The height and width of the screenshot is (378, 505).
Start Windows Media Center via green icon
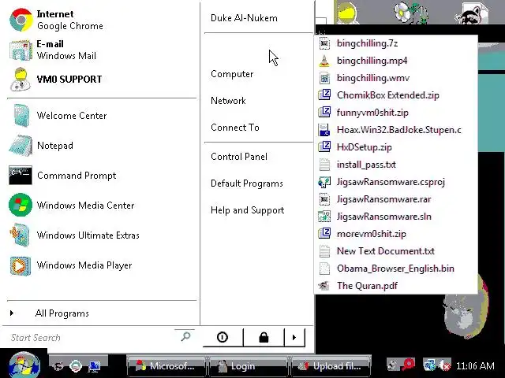coord(21,205)
